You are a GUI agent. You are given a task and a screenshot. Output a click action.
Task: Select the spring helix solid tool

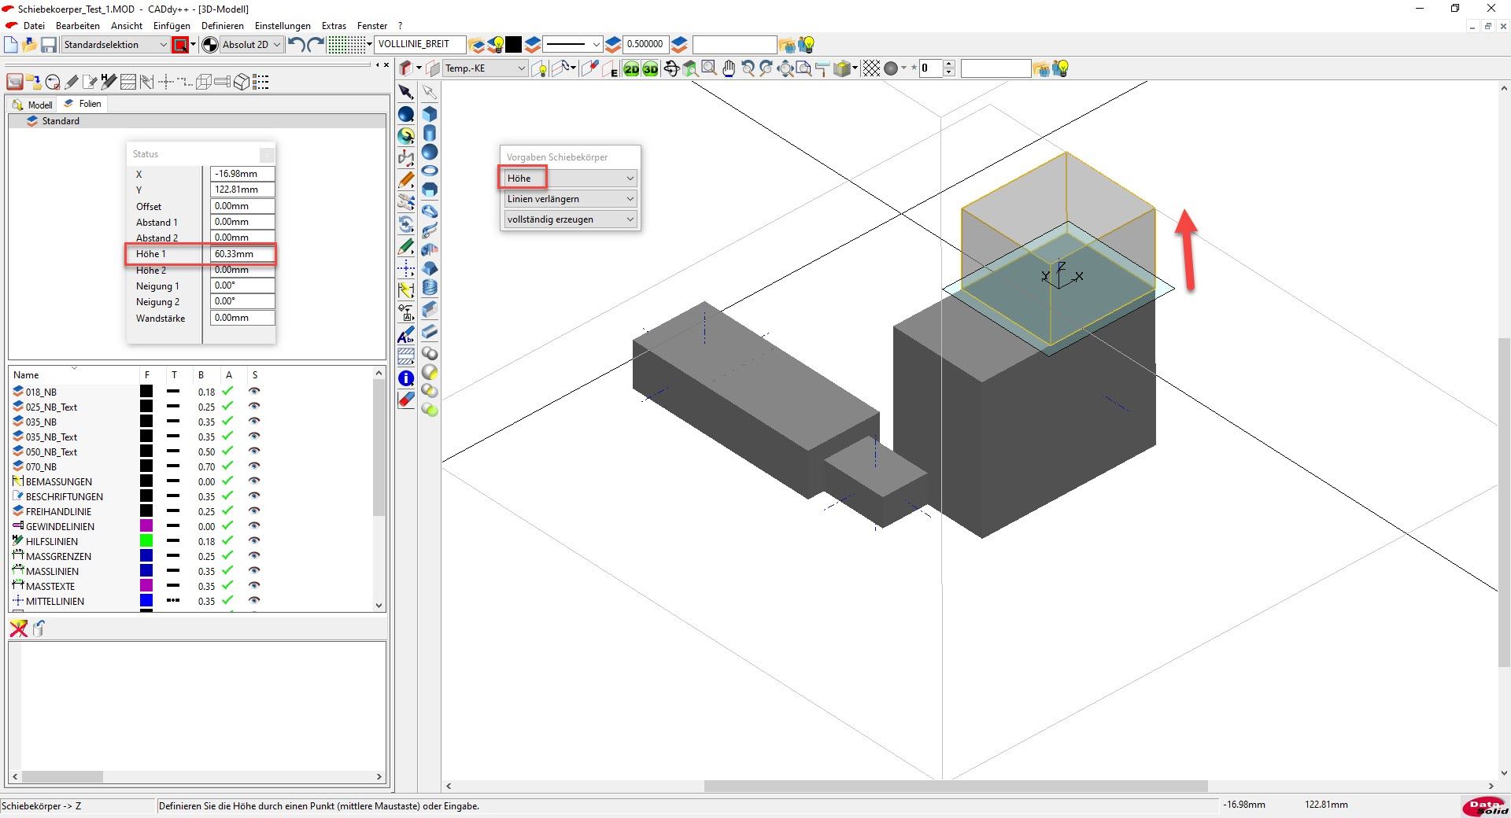tap(430, 288)
